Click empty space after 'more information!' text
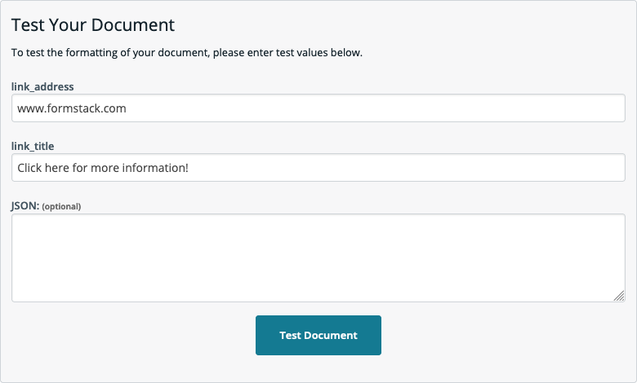 (x=408, y=168)
